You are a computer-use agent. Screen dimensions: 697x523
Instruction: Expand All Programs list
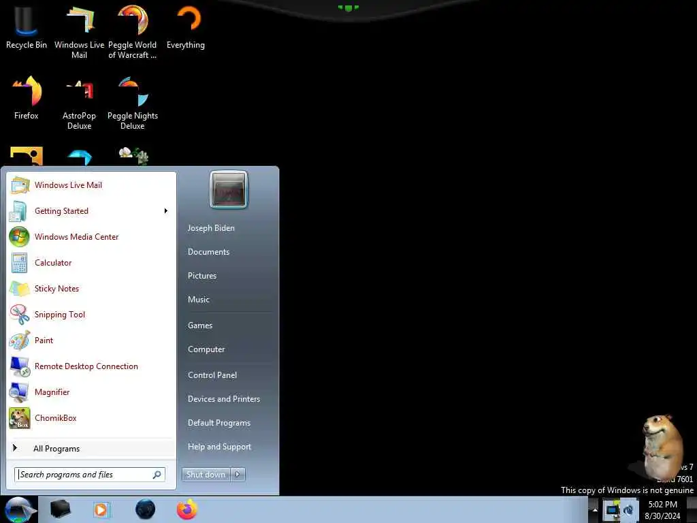[92, 448]
